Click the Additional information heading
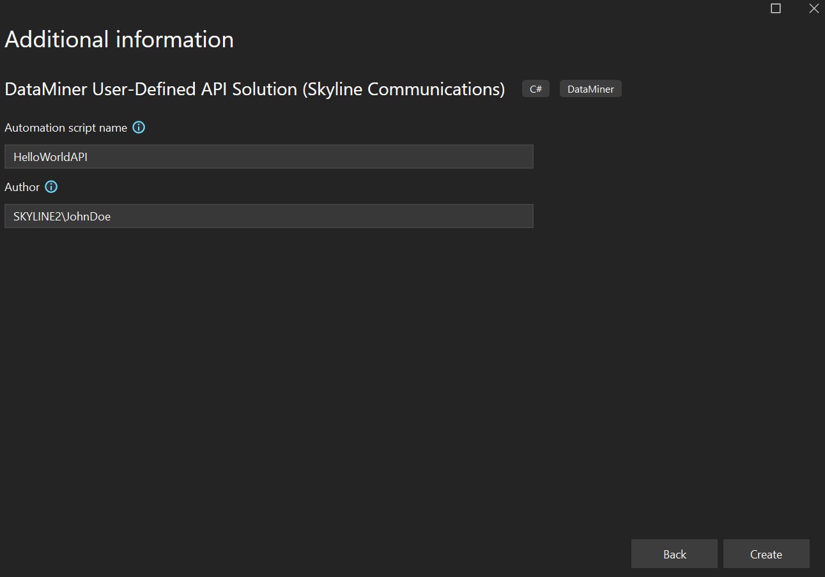Viewport: 825px width, 577px height. [120, 40]
